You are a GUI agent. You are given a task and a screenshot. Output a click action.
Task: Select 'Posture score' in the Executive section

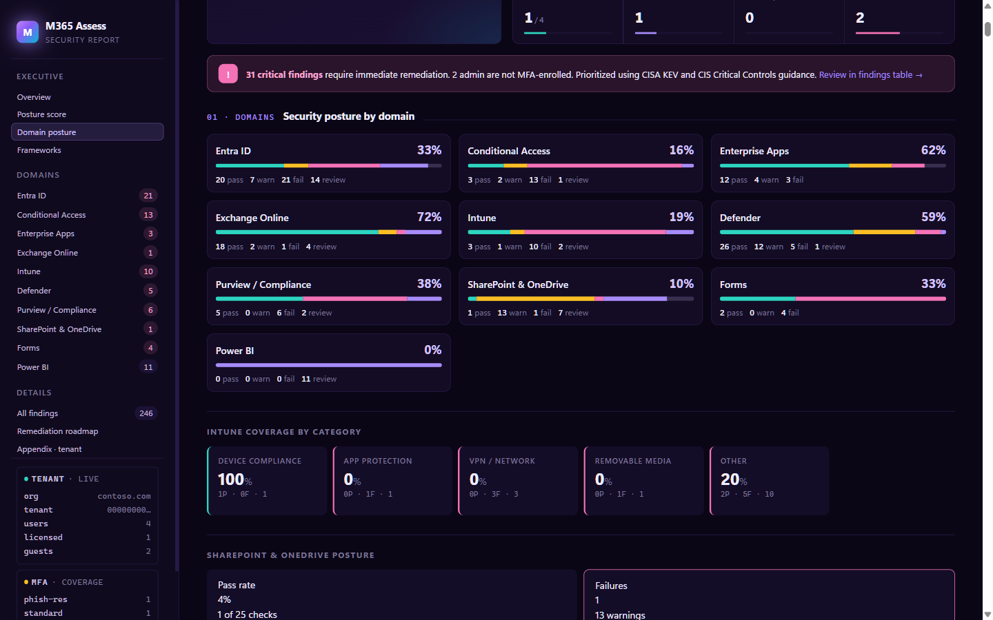point(41,114)
